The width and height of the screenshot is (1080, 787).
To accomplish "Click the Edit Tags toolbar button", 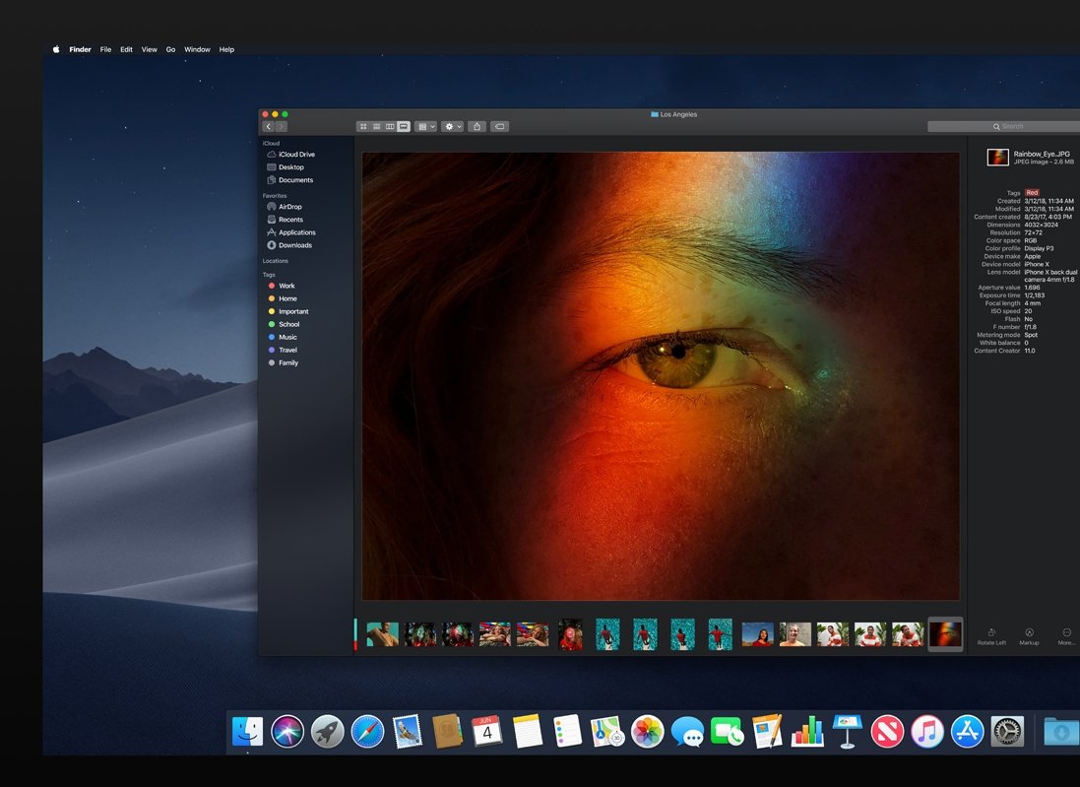I will point(500,127).
